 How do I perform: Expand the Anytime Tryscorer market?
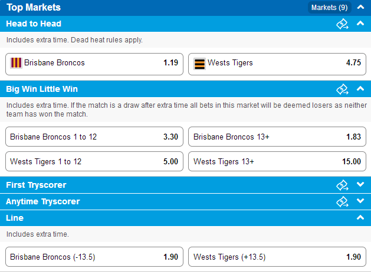360,201
